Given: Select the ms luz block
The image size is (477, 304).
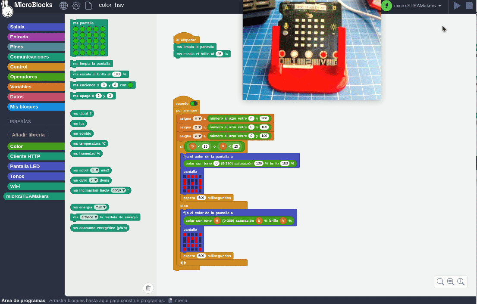Looking at the screenshot, I should 78,124.
